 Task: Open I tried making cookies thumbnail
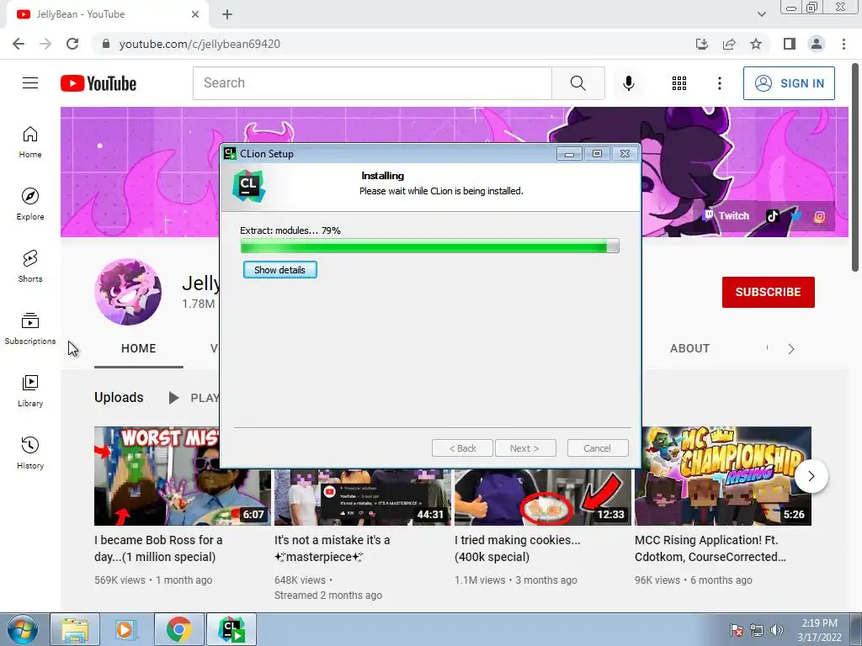543,497
